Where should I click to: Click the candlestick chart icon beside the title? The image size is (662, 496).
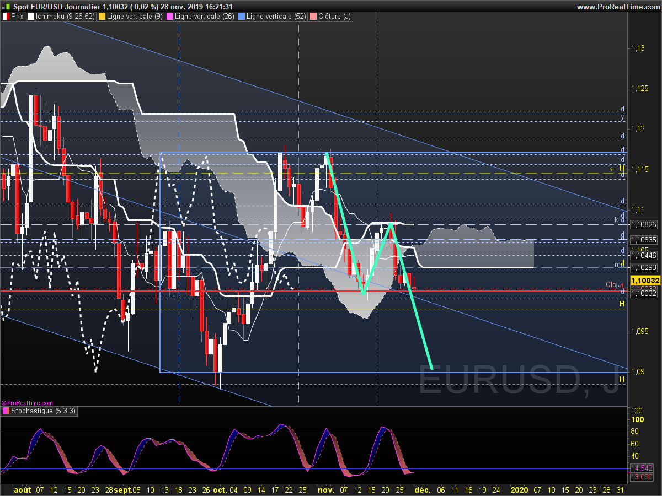click(6, 7)
